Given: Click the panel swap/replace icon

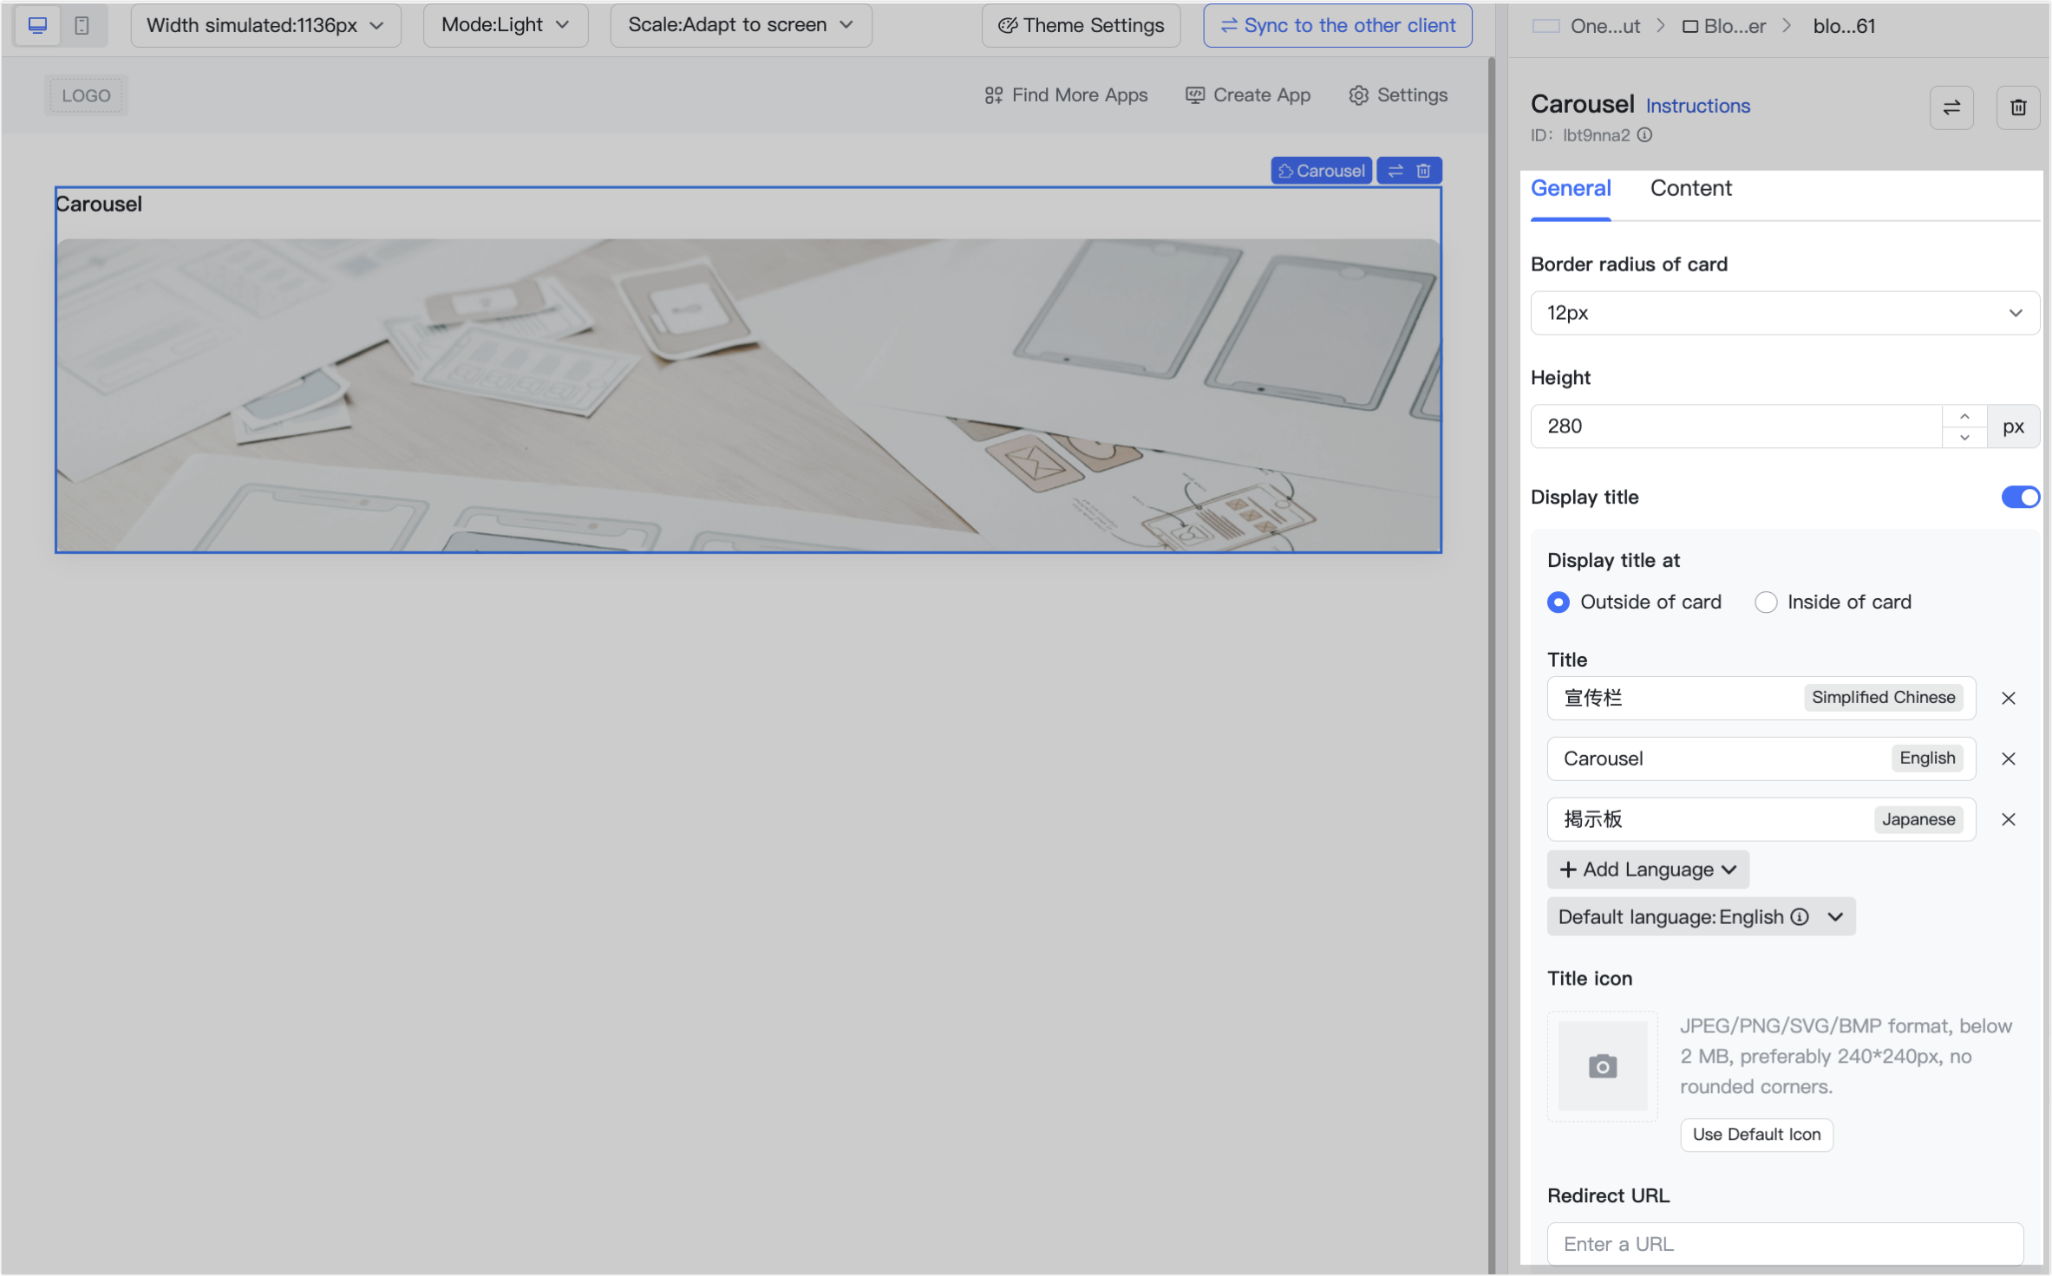Looking at the screenshot, I should [1951, 107].
